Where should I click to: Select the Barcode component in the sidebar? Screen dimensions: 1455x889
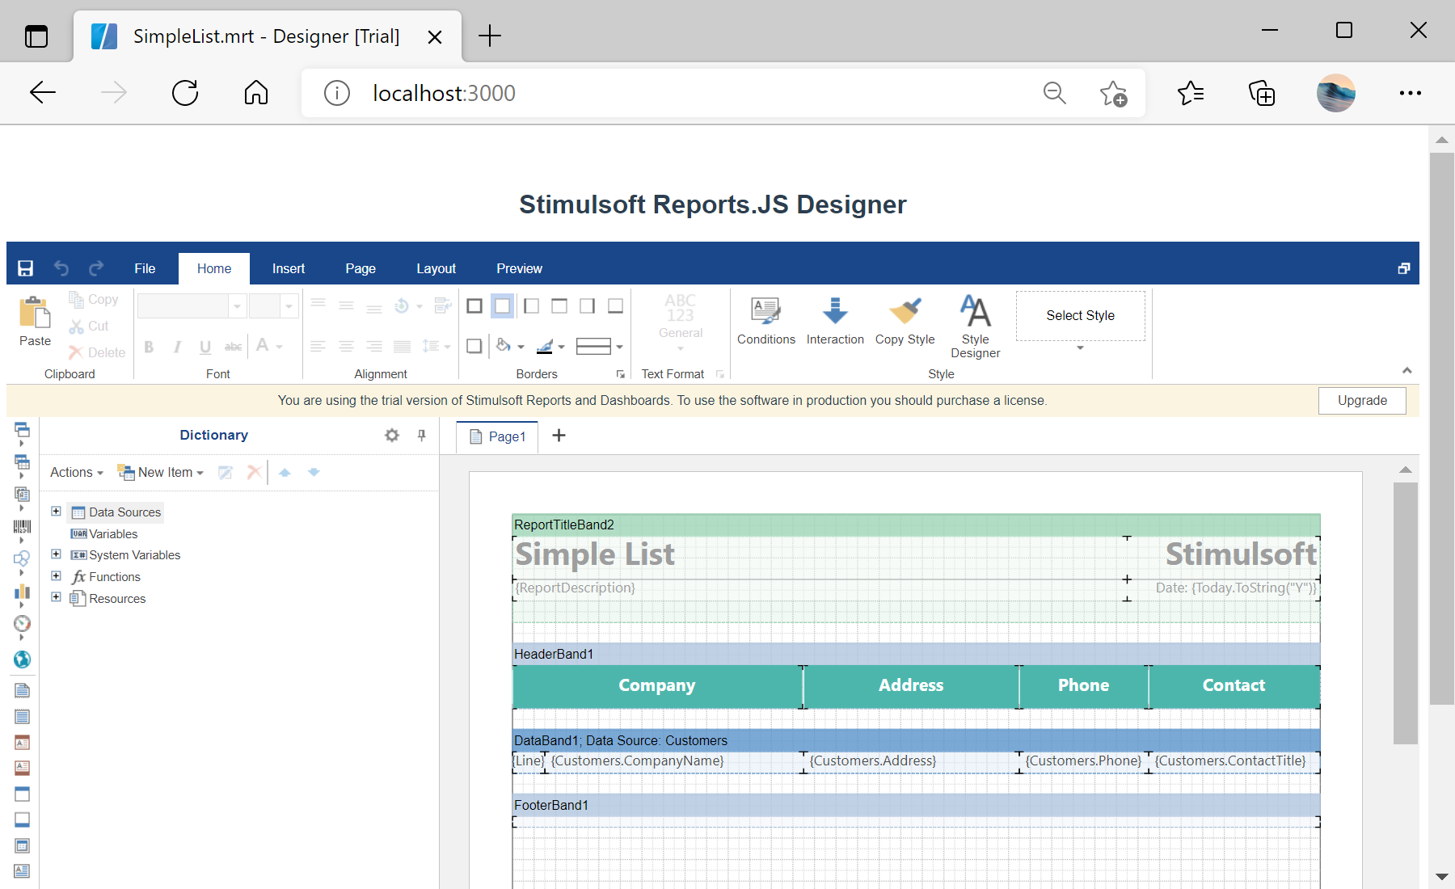tap(22, 527)
